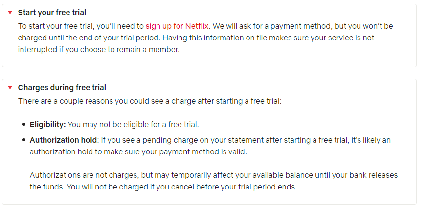The height and width of the screenshot is (208, 426).
Task: Open the sign up for Netflix link
Action: pos(177,26)
